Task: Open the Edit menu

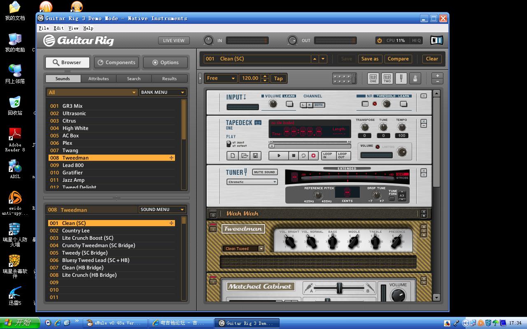Action: 58,28
